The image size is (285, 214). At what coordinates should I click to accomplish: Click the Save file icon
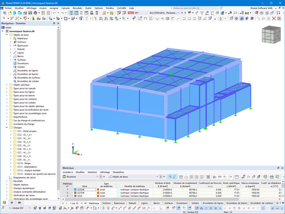point(30,13)
